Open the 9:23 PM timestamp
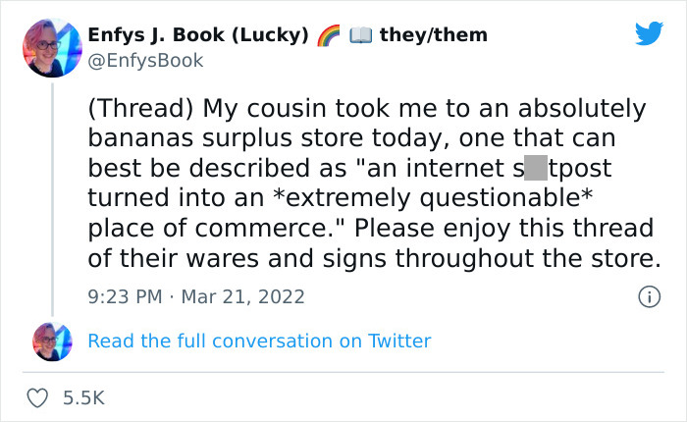 click(x=127, y=295)
